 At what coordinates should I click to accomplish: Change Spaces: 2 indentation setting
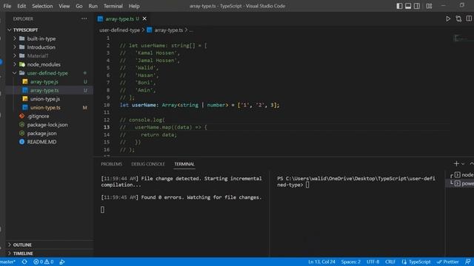click(x=350, y=262)
